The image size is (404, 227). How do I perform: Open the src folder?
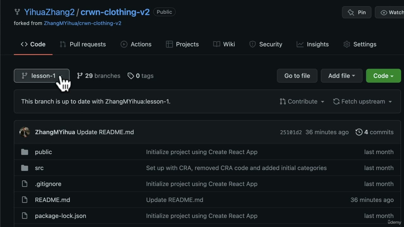coord(39,168)
